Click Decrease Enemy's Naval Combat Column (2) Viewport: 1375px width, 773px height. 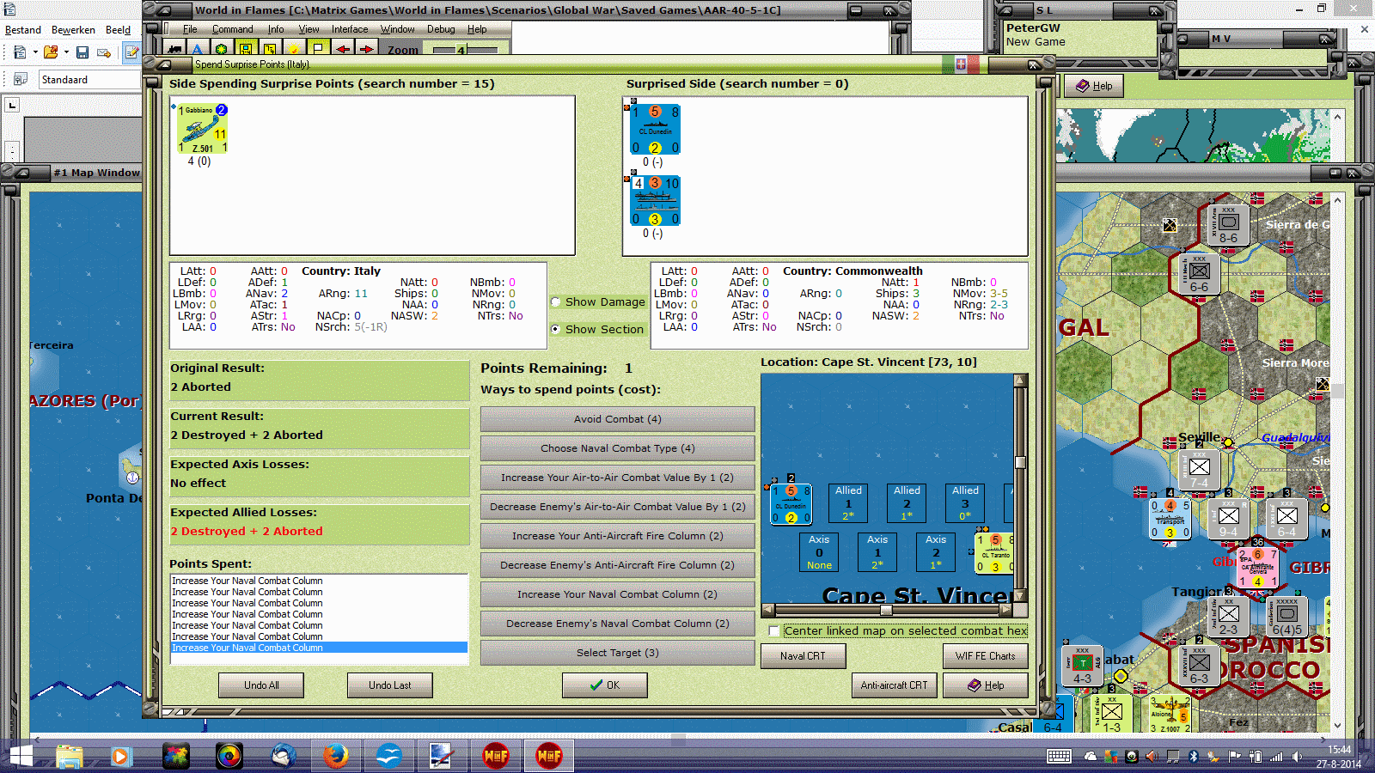click(x=618, y=624)
